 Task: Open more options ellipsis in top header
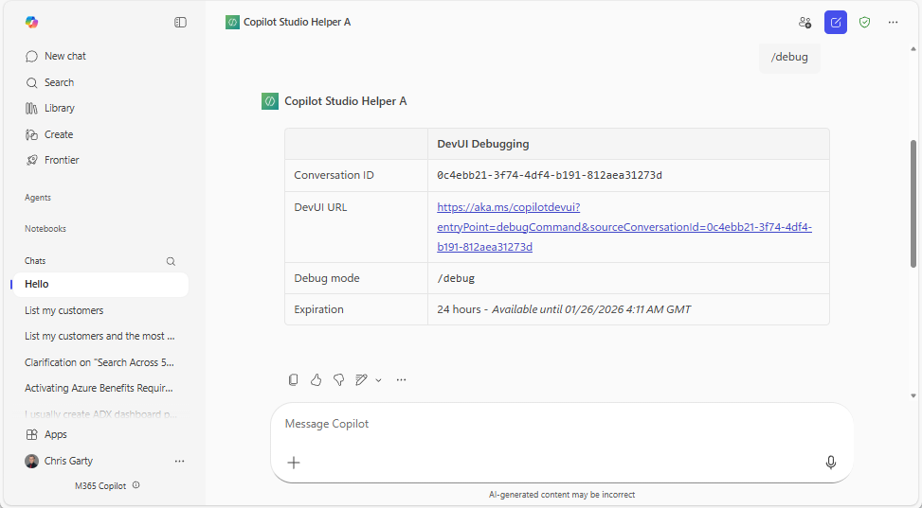point(893,22)
